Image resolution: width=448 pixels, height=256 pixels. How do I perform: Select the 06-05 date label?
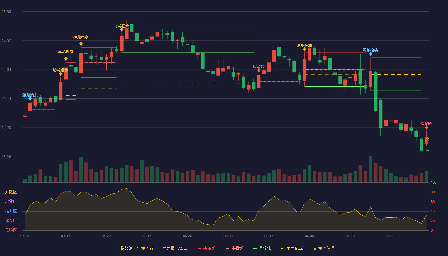click(x=228, y=236)
